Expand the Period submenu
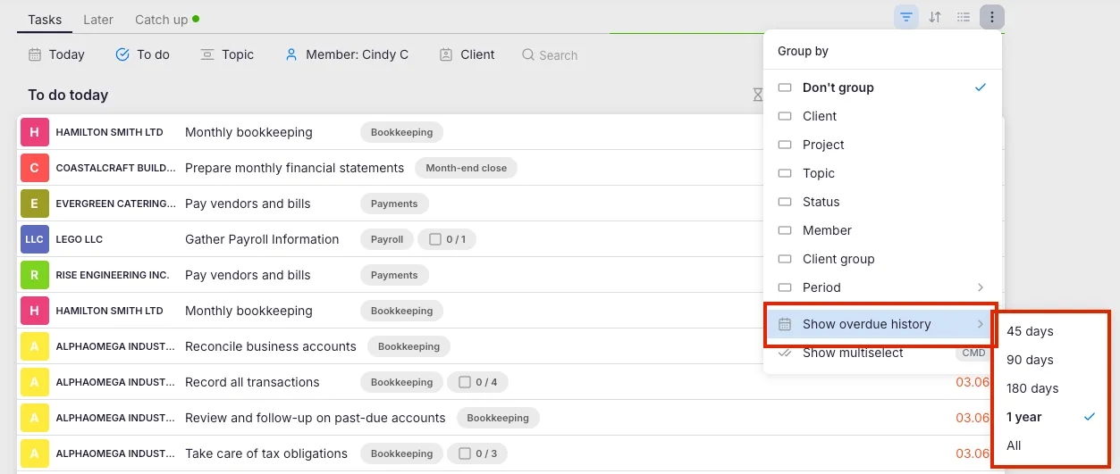The image size is (1120, 474). 882,287
